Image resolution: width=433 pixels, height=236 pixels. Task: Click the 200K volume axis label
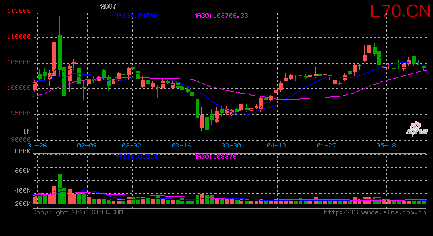click(x=23, y=204)
